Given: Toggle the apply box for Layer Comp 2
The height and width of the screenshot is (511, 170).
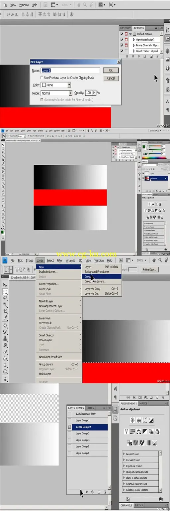Looking at the screenshot, I should (x=70, y=427).
